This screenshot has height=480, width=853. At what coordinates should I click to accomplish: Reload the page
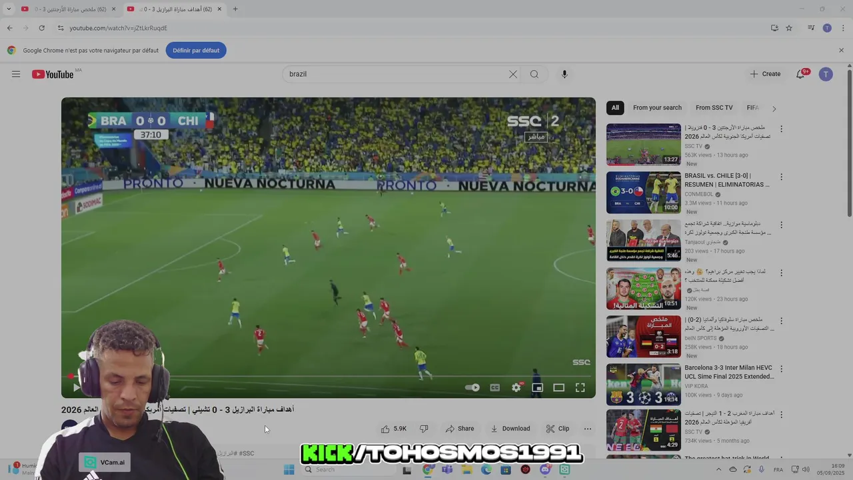click(41, 28)
